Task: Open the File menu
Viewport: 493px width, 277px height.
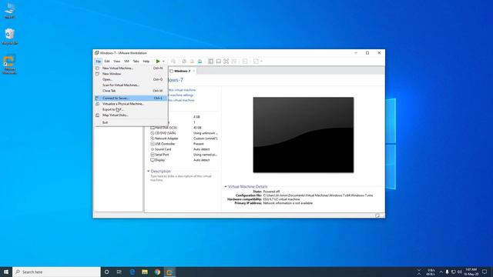Action: (99, 62)
